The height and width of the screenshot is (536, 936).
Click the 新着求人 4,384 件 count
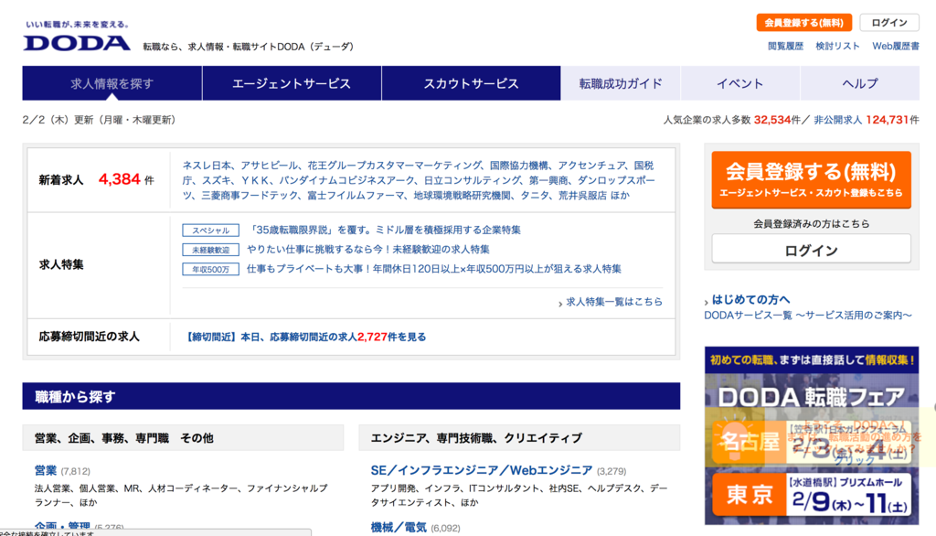pyautogui.click(x=126, y=179)
